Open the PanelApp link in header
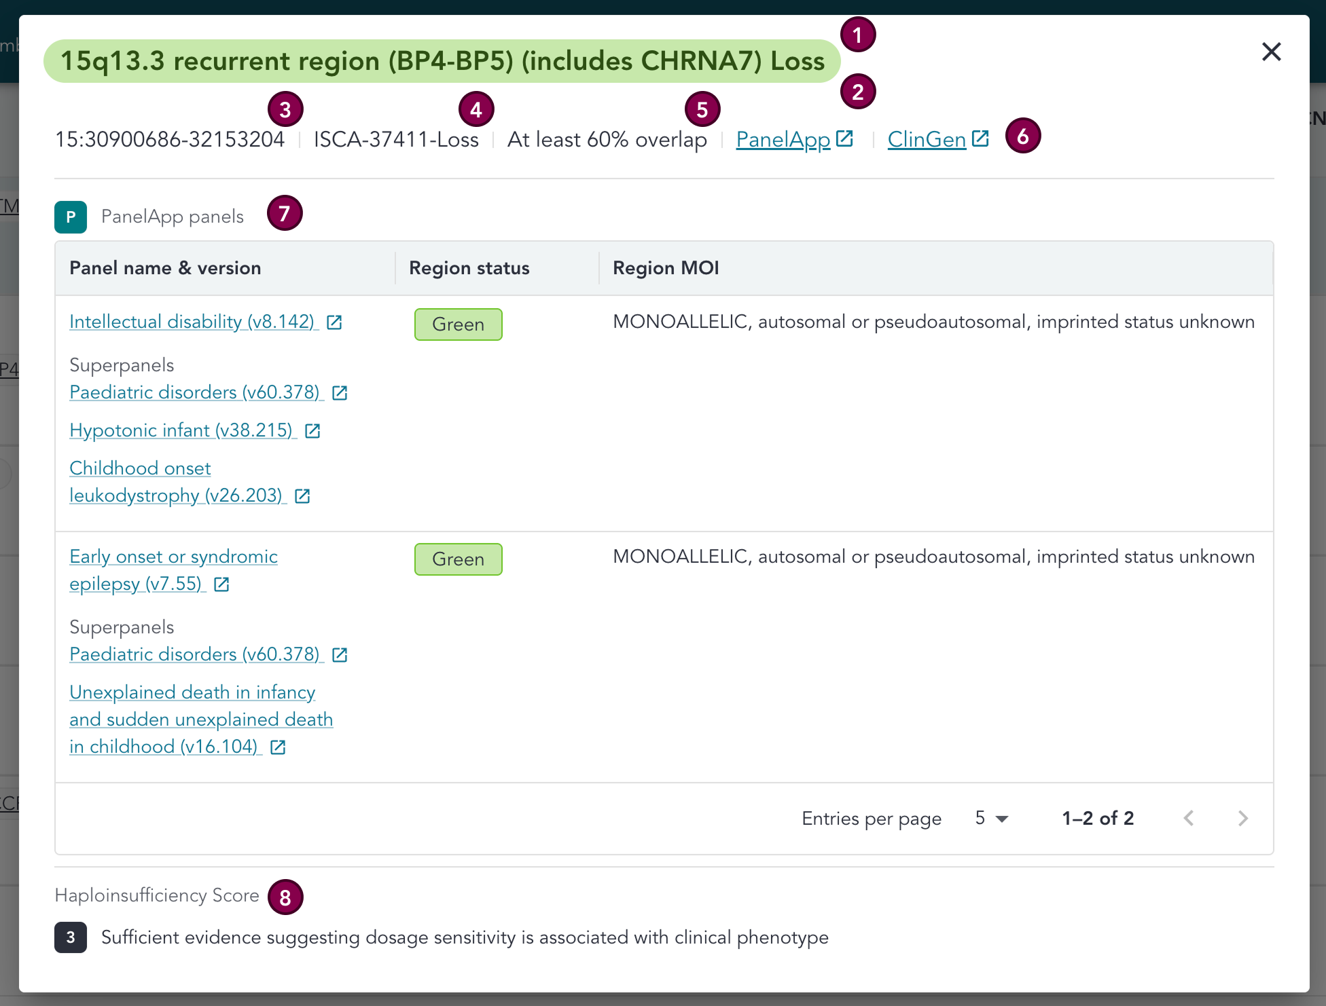Viewport: 1326px width, 1006px height. click(x=783, y=139)
